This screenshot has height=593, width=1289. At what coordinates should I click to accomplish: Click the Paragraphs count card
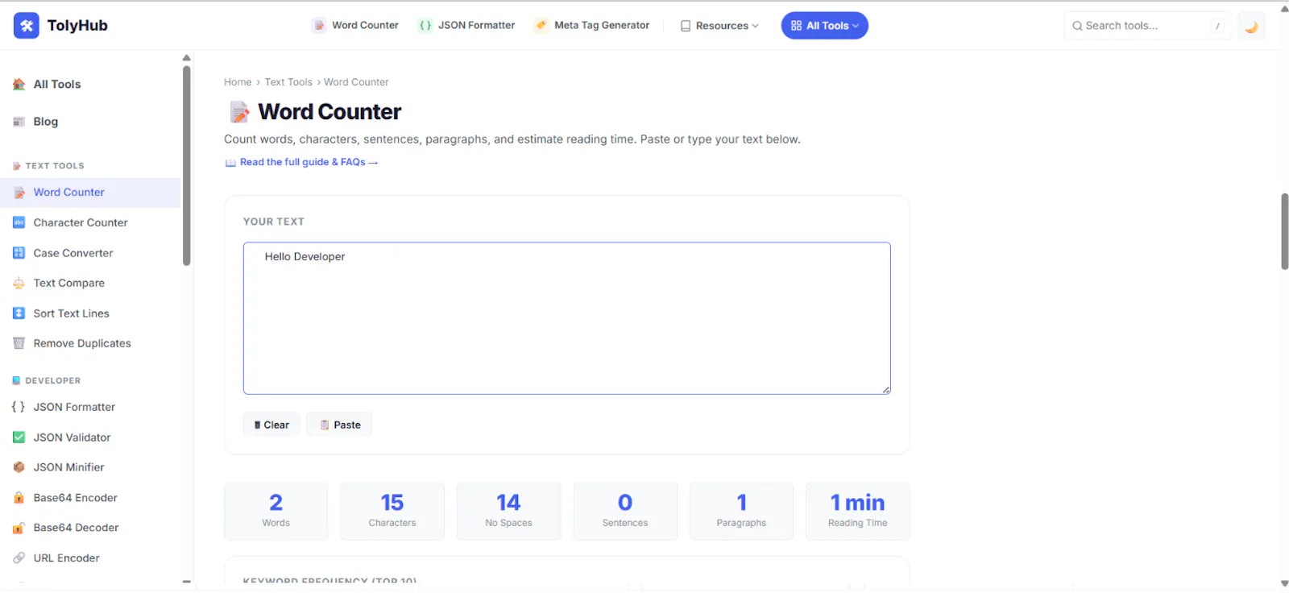(x=741, y=511)
